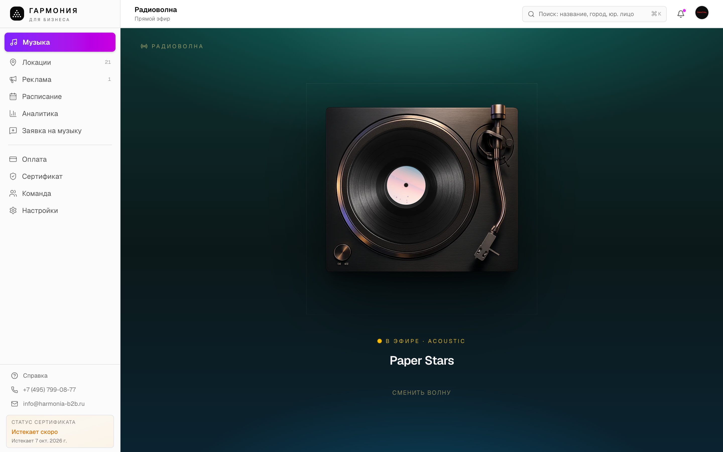Open the certificate status Истекает скоро card
Image resolution: width=723 pixels, height=452 pixels.
click(60, 431)
